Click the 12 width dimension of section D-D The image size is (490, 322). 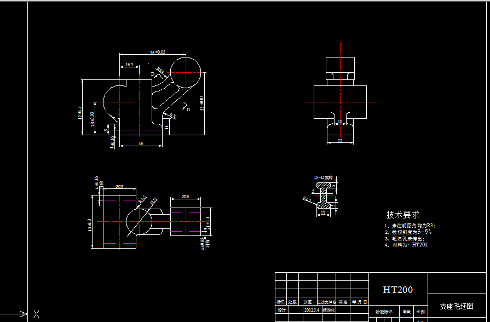(323, 213)
